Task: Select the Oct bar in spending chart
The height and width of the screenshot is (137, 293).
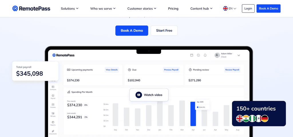Action: [x=126, y=117]
